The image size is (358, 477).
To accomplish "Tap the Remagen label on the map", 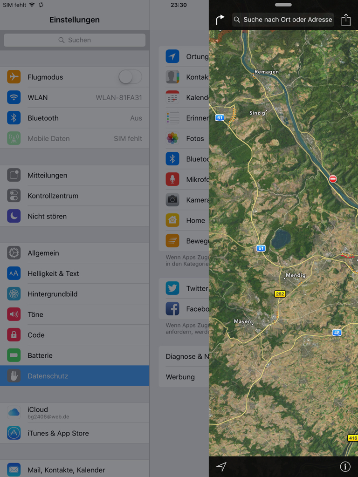I will (266, 72).
